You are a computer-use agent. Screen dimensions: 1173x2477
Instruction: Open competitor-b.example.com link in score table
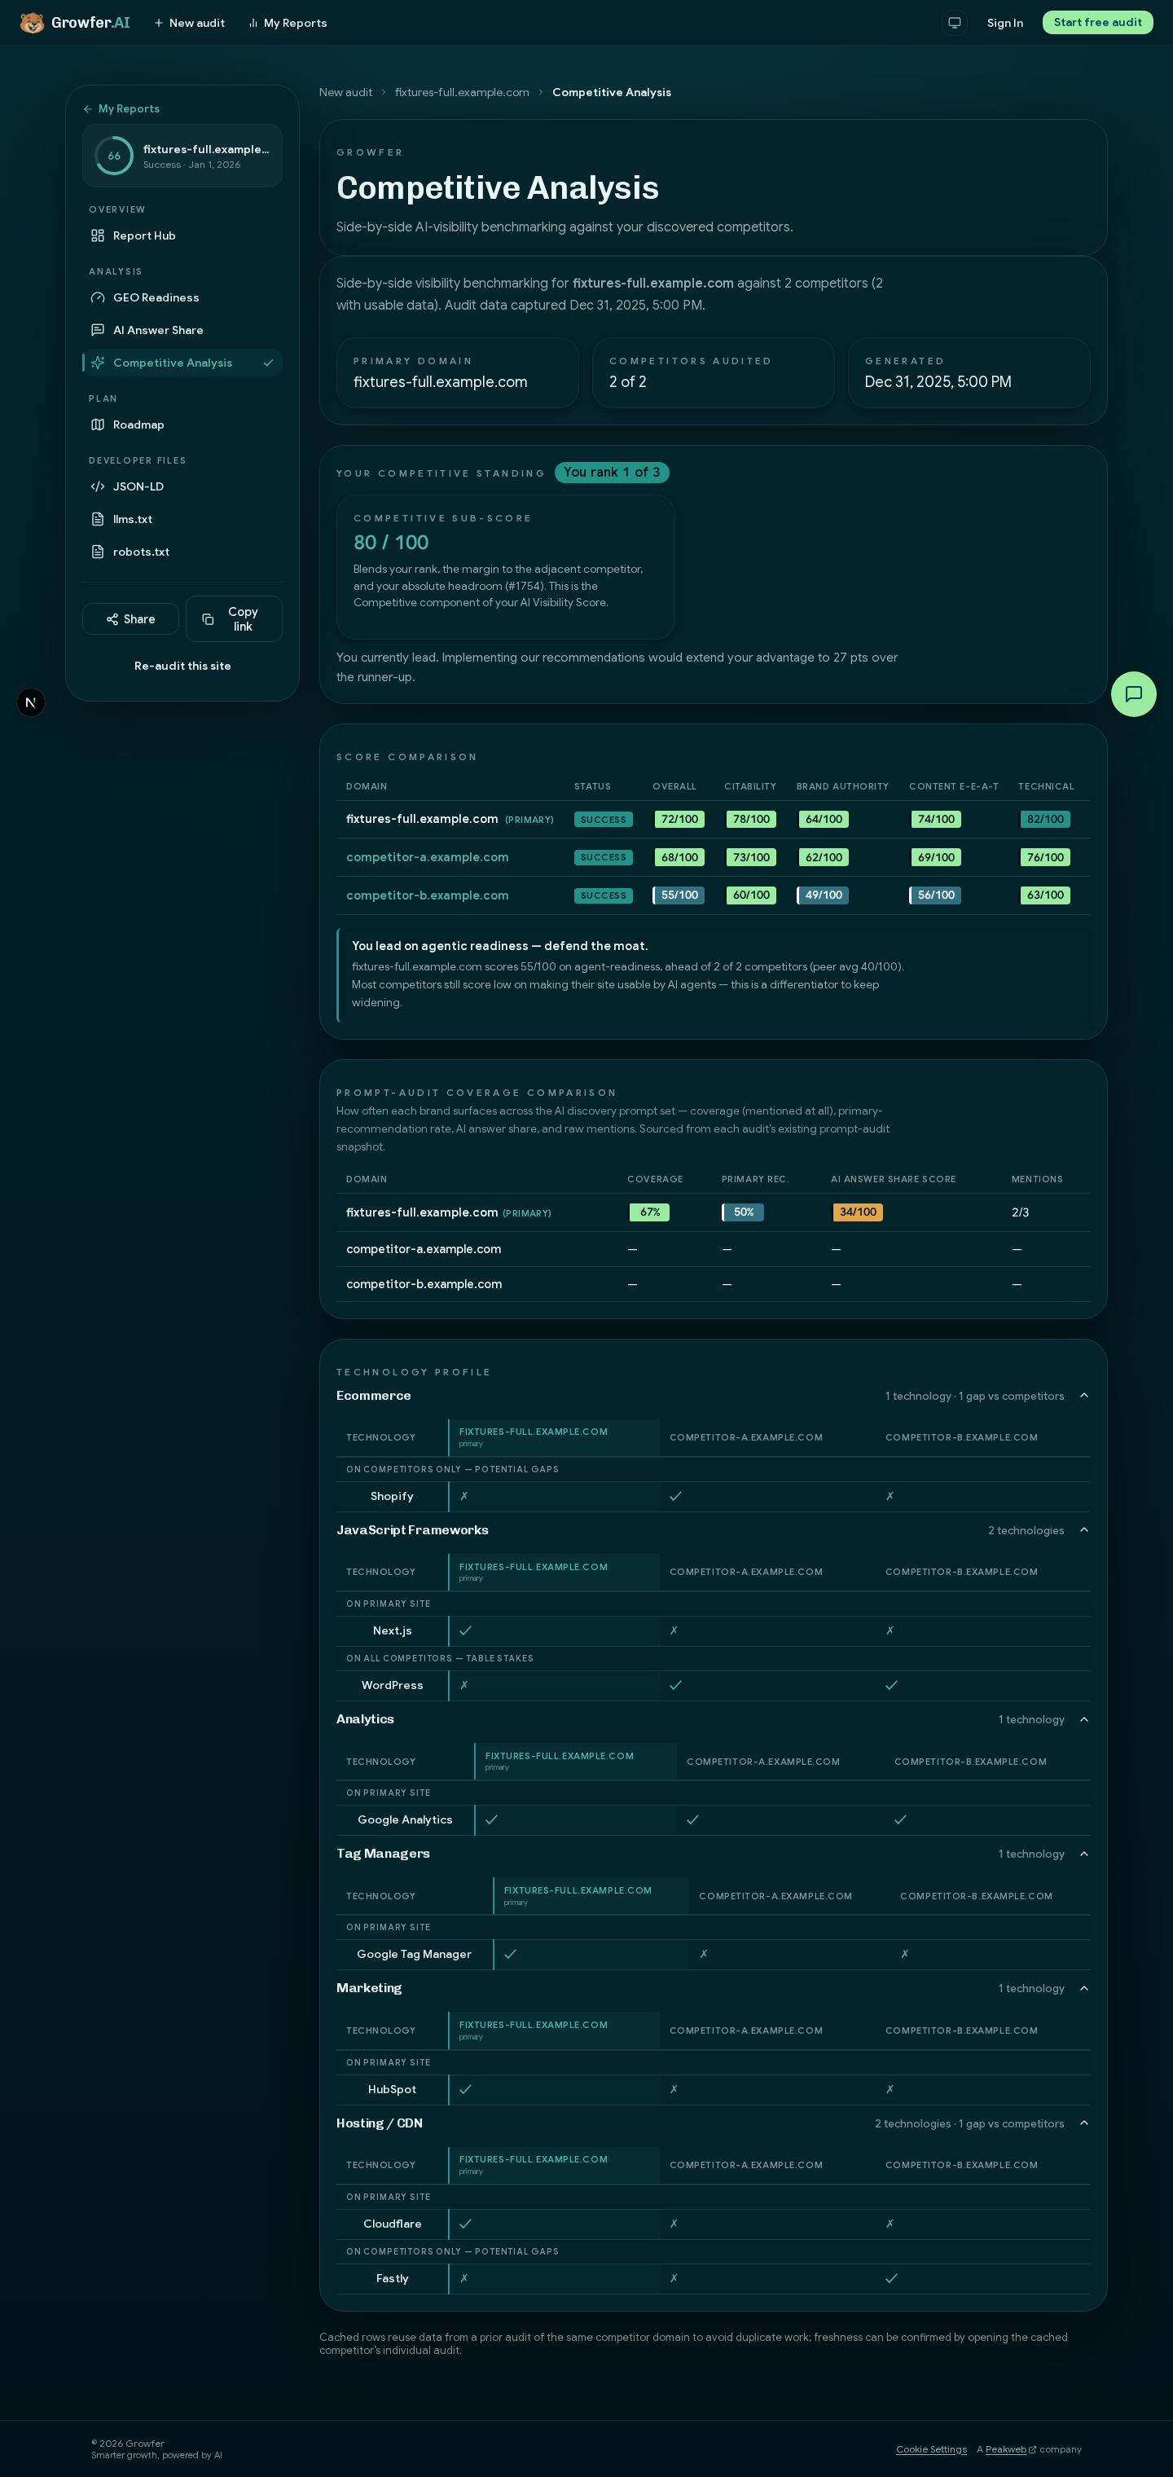click(x=427, y=895)
